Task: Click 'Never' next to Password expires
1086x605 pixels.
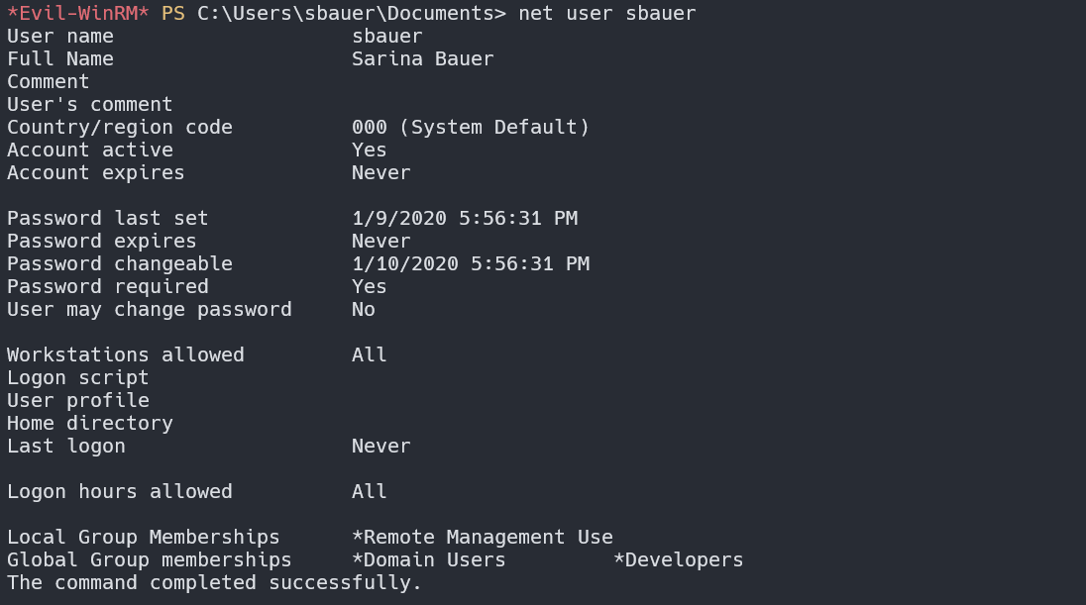Action: pyautogui.click(x=381, y=242)
